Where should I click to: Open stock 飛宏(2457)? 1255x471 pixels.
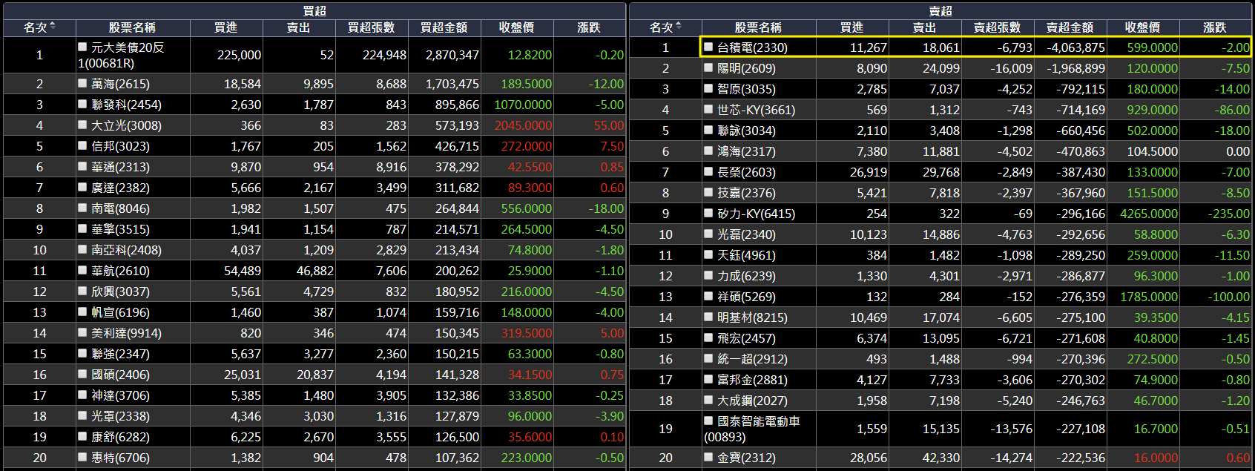pyautogui.click(x=746, y=337)
